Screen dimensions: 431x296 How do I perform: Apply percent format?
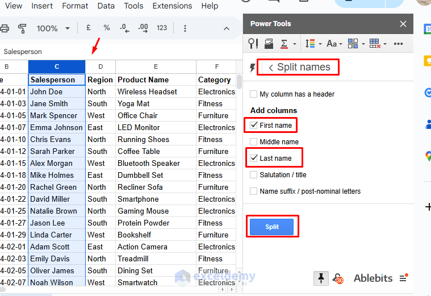[107, 28]
